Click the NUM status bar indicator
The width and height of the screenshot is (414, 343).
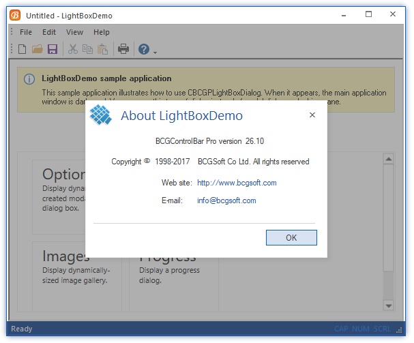coord(361,329)
